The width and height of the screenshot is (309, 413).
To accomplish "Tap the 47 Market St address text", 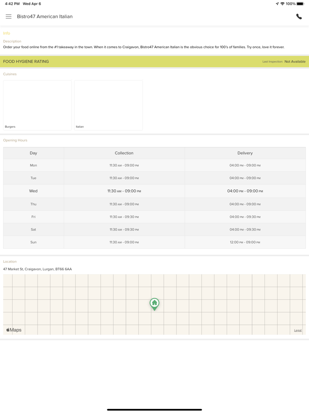I will 38,269.
